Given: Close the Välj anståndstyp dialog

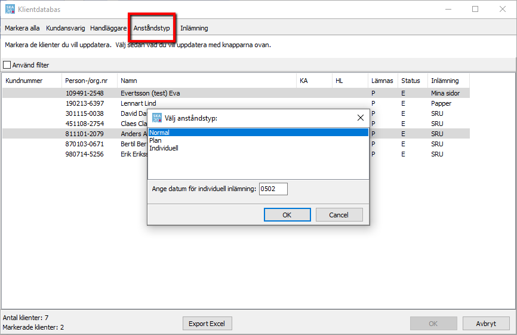Looking at the screenshot, I should (361, 118).
